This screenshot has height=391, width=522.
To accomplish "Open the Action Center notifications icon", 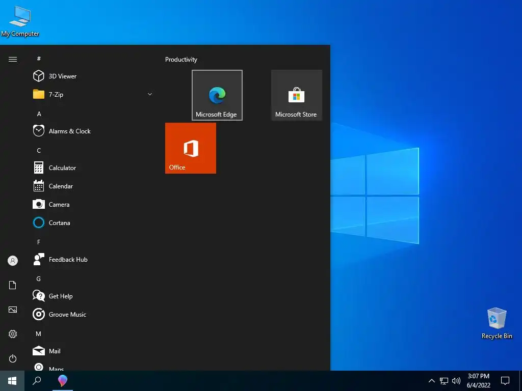I will (x=505, y=381).
